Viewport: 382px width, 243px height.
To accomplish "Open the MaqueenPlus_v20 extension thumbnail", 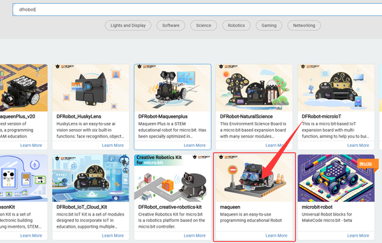I will [x=24, y=88].
